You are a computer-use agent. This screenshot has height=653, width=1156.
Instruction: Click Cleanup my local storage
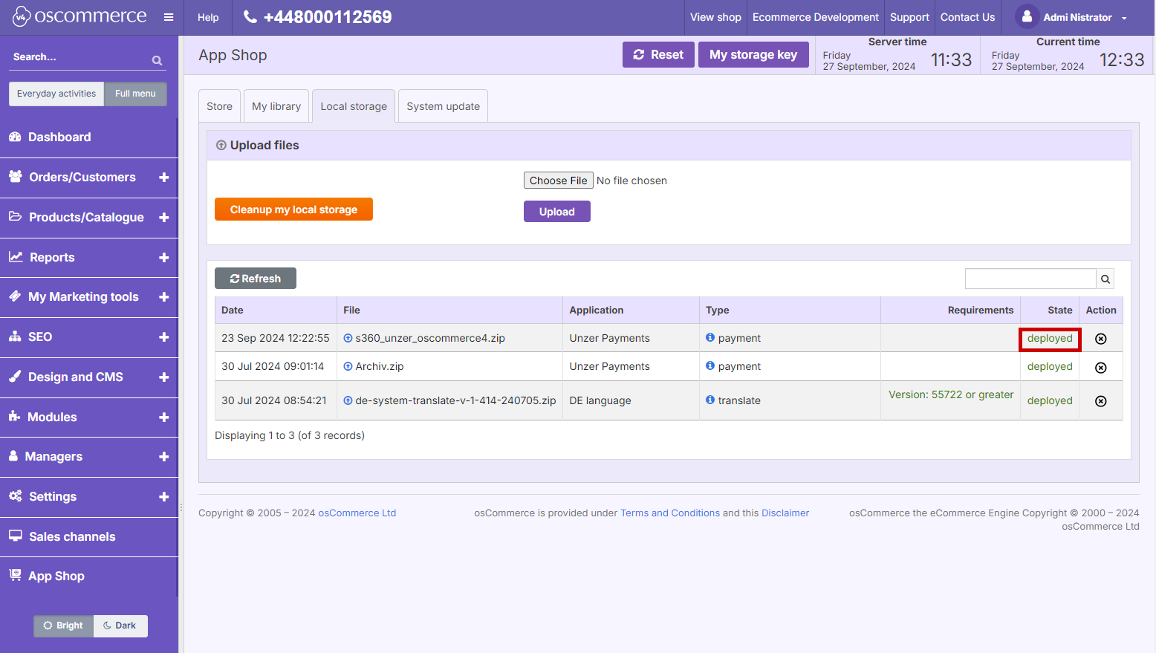(x=293, y=209)
